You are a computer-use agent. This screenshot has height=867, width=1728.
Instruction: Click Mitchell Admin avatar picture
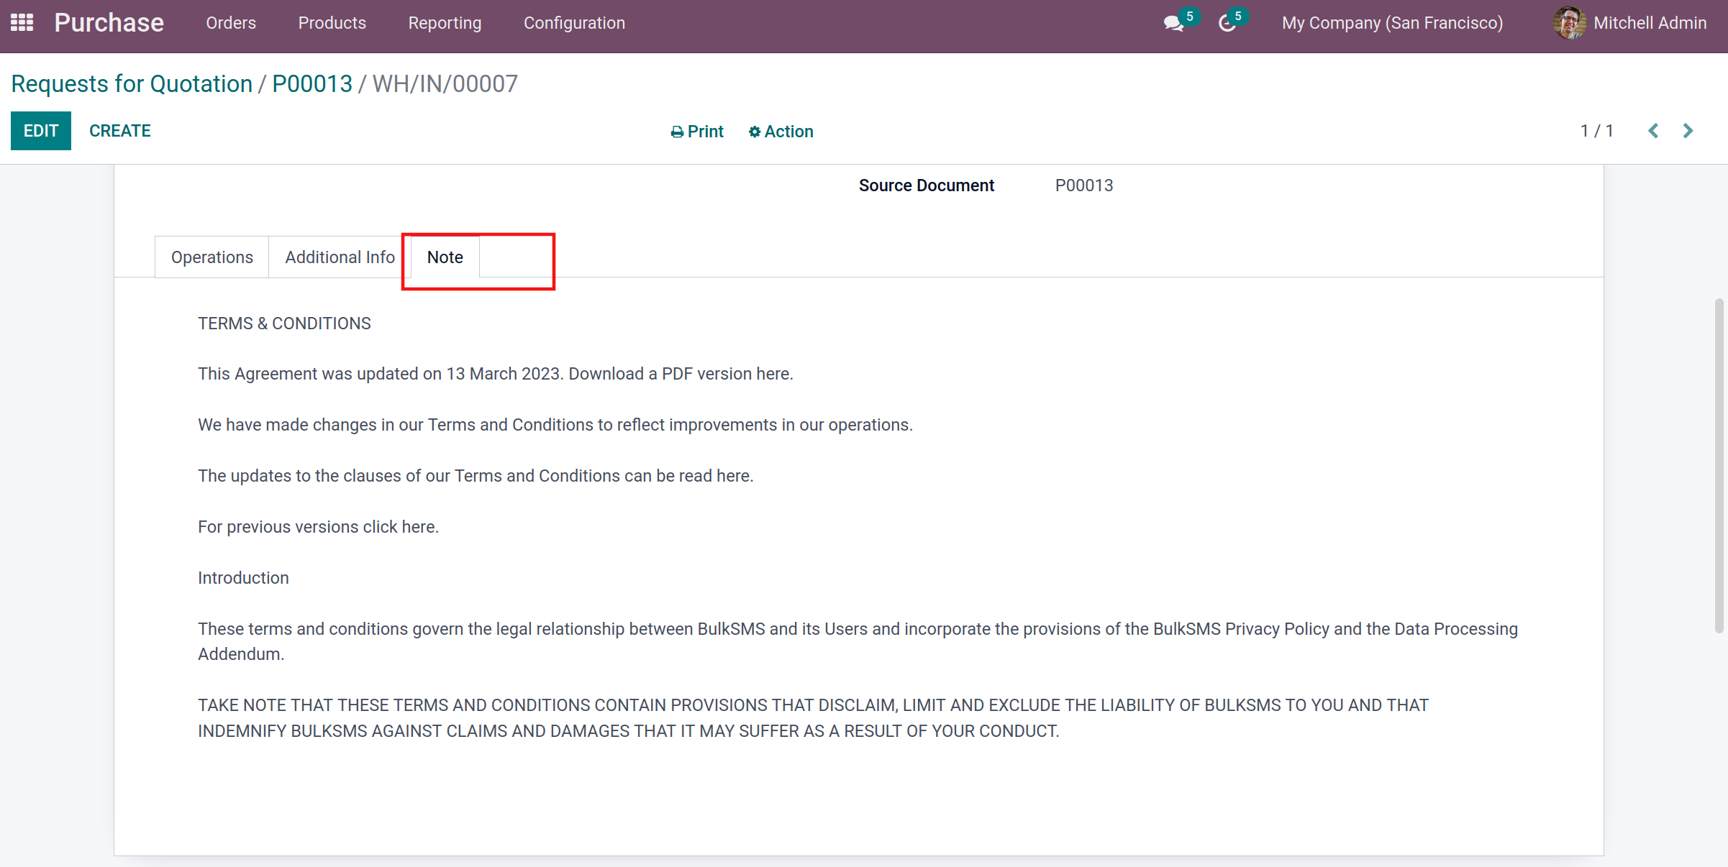click(1569, 23)
